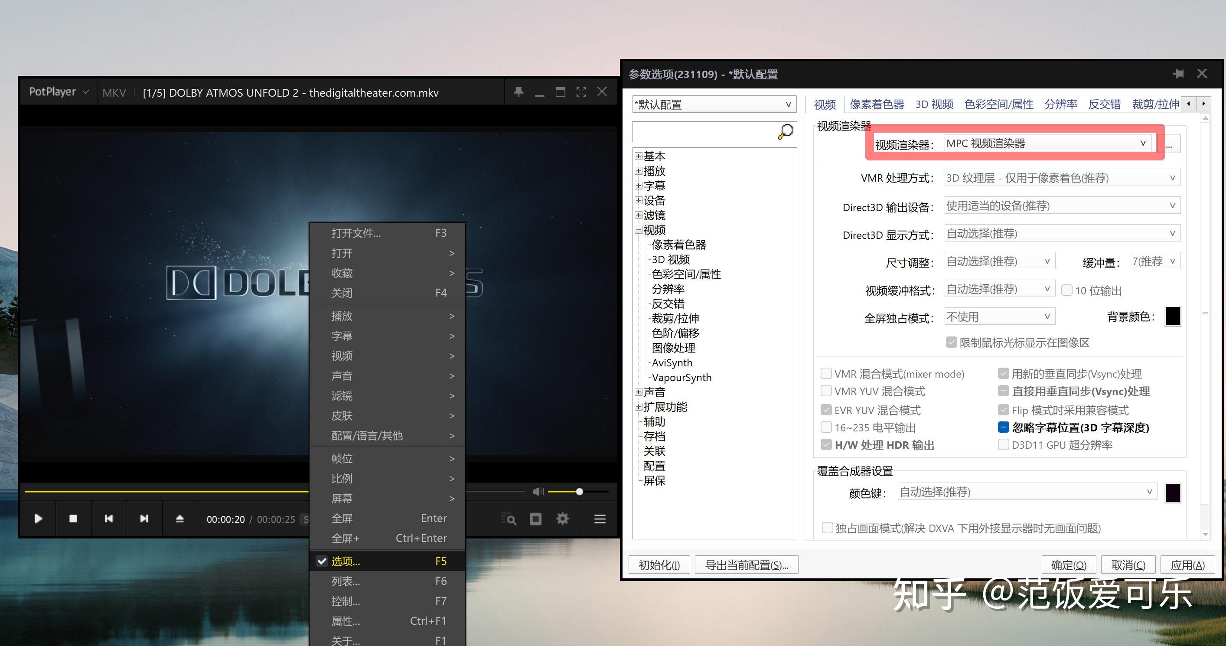The height and width of the screenshot is (646, 1226).
Task: Uncheck H/W 处理 HDR 输出
Action: coord(827,445)
